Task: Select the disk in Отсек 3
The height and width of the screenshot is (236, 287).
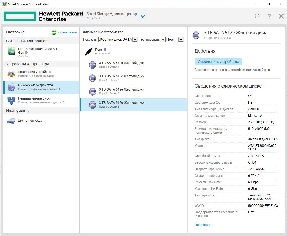Action: (x=134, y=91)
